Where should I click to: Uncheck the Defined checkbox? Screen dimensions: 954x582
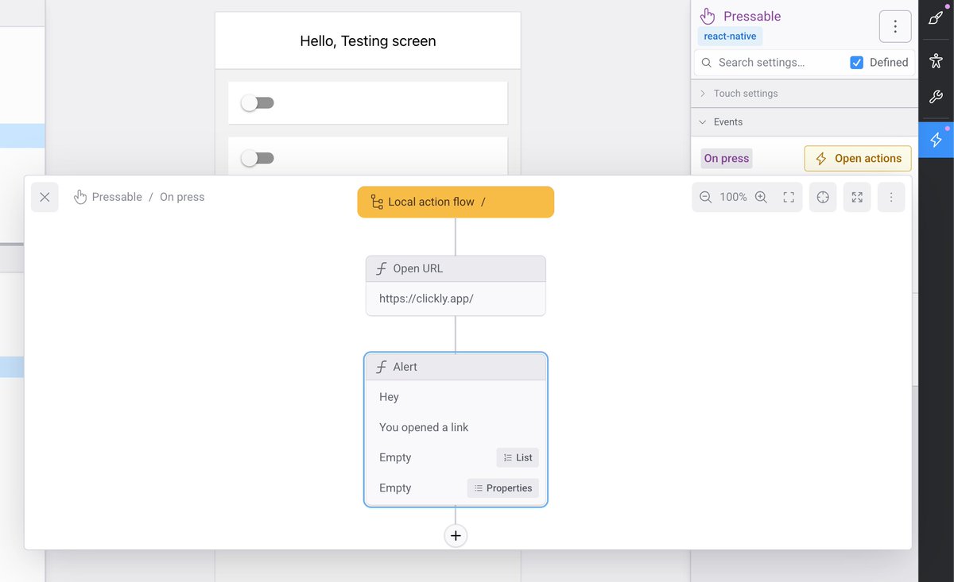(857, 62)
